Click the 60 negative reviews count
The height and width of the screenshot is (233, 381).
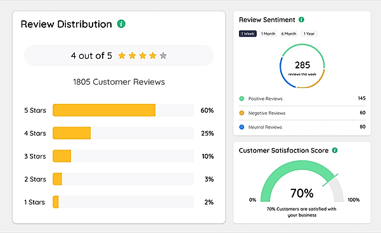pyautogui.click(x=363, y=112)
